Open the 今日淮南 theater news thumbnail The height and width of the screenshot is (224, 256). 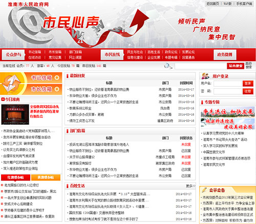(x=15, y=114)
